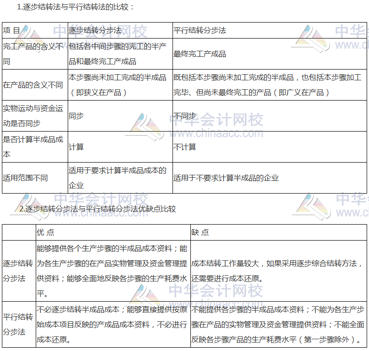
Task: Select the row label '完工产品的含义不同'
Action: (35, 54)
